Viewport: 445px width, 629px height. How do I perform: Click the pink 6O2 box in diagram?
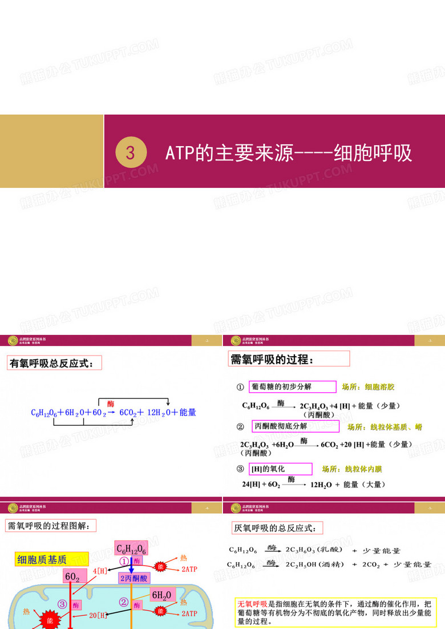[x=72, y=577]
